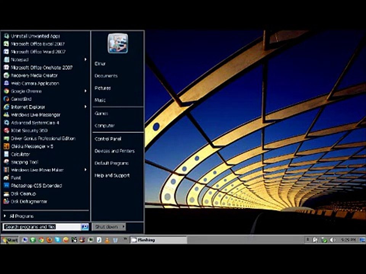Image resolution: width=366 pixels, height=274 pixels.
Task: Launch Paint from the Start menu
Action: coord(45,178)
